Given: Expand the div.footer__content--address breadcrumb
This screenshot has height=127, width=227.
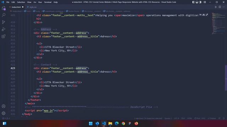Looking at the screenshot, I should (117, 11).
